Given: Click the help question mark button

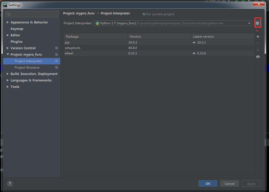Looking at the screenshot, I should (x=10, y=183).
